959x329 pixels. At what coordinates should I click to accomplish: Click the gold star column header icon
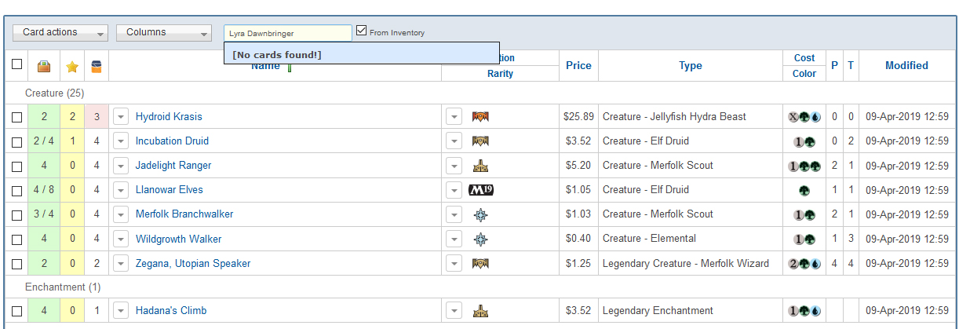(x=72, y=67)
